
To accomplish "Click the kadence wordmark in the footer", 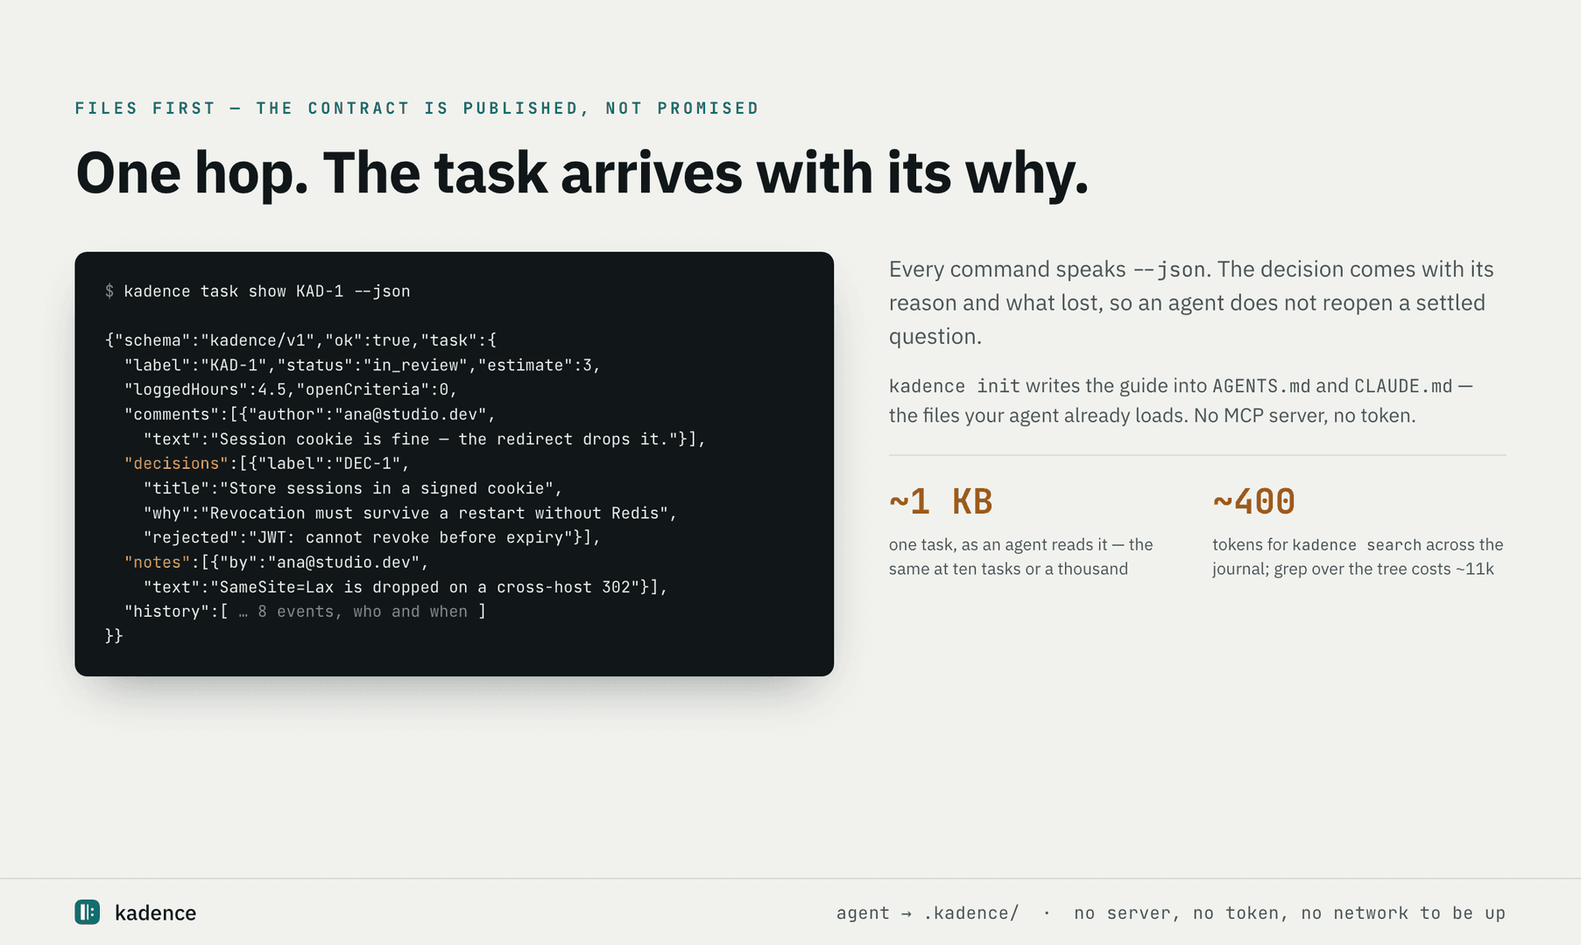I will [155, 913].
